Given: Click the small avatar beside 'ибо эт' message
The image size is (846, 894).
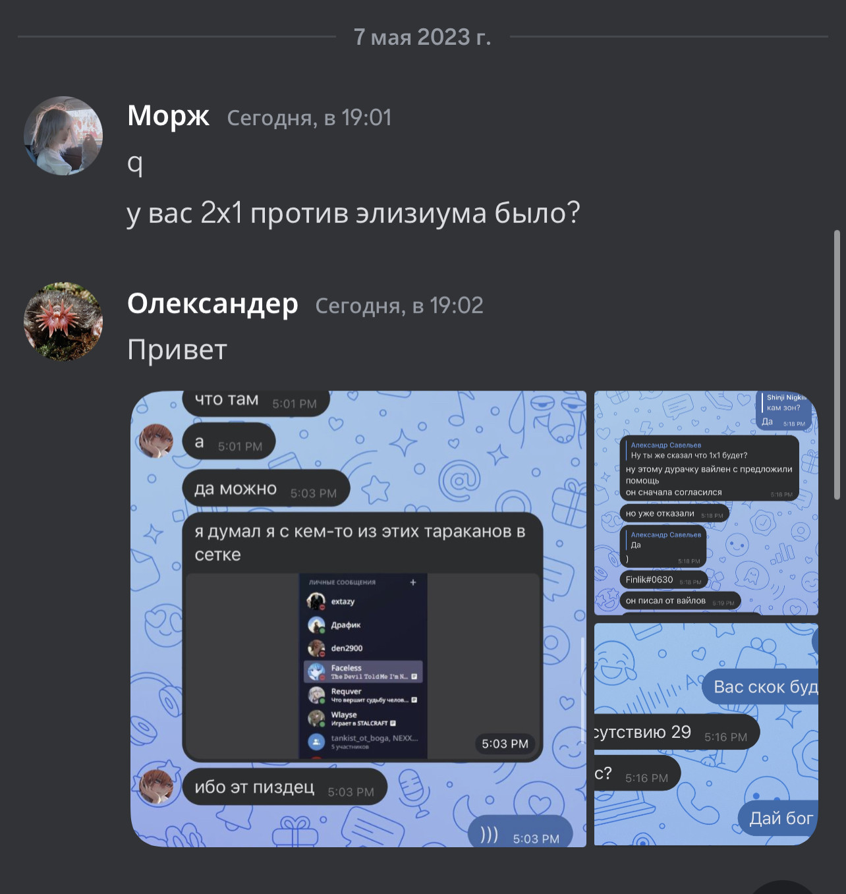Looking at the screenshot, I should click(x=156, y=787).
